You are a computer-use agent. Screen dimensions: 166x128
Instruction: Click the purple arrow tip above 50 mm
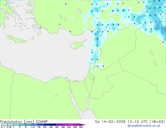[83, 125]
